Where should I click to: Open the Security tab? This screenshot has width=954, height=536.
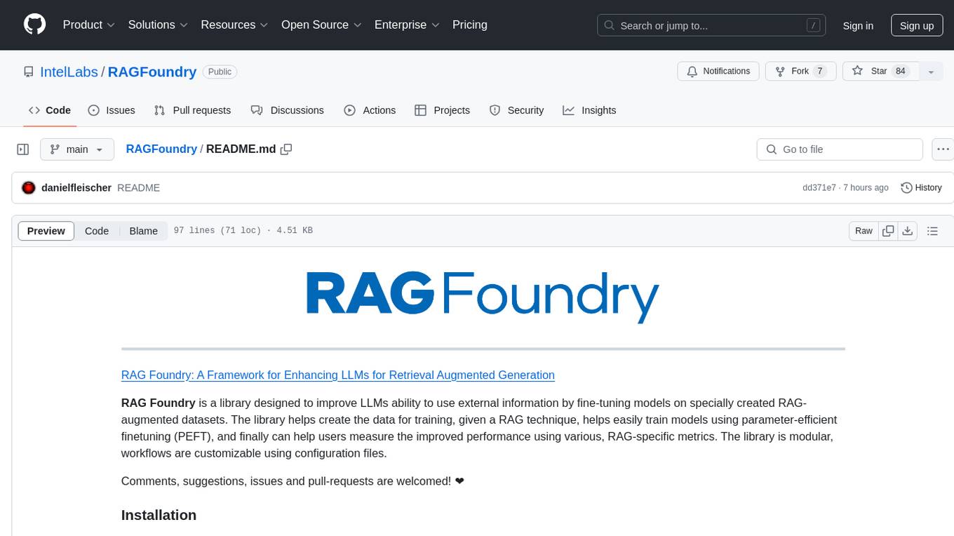point(517,110)
